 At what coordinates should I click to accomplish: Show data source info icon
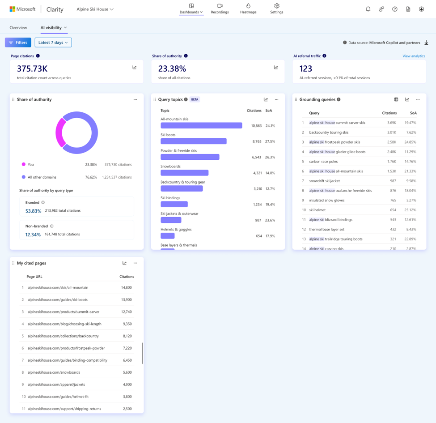(x=344, y=43)
